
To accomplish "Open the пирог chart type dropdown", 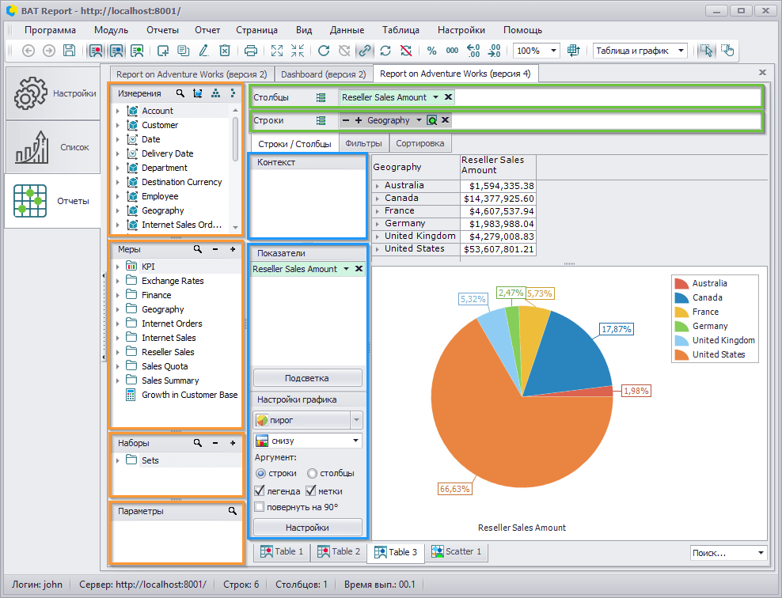I will click(x=356, y=420).
